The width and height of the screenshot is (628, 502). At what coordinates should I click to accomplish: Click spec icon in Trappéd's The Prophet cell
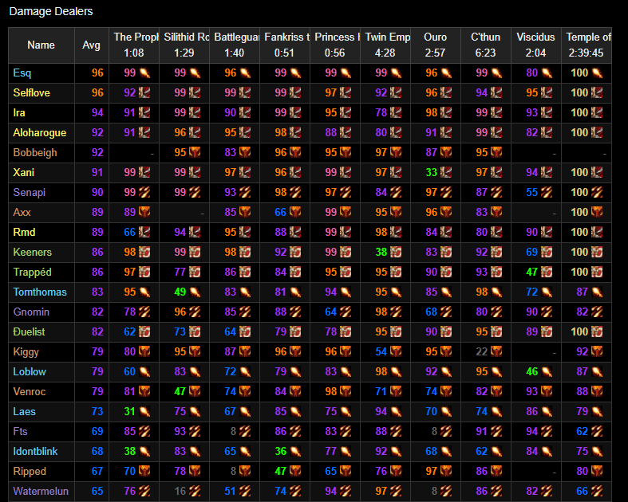click(x=144, y=272)
